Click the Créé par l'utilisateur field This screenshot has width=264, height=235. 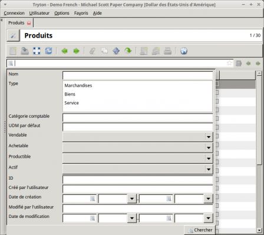point(138,189)
